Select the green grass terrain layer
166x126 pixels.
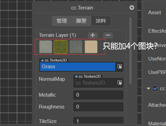coord(61,47)
